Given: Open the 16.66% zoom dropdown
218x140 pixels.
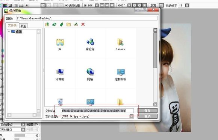Looking at the screenshot, I should (97, 5).
